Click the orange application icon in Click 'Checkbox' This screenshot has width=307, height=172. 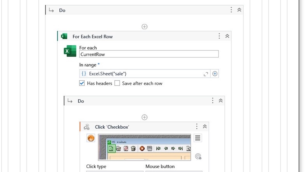pyautogui.click(x=91, y=138)
